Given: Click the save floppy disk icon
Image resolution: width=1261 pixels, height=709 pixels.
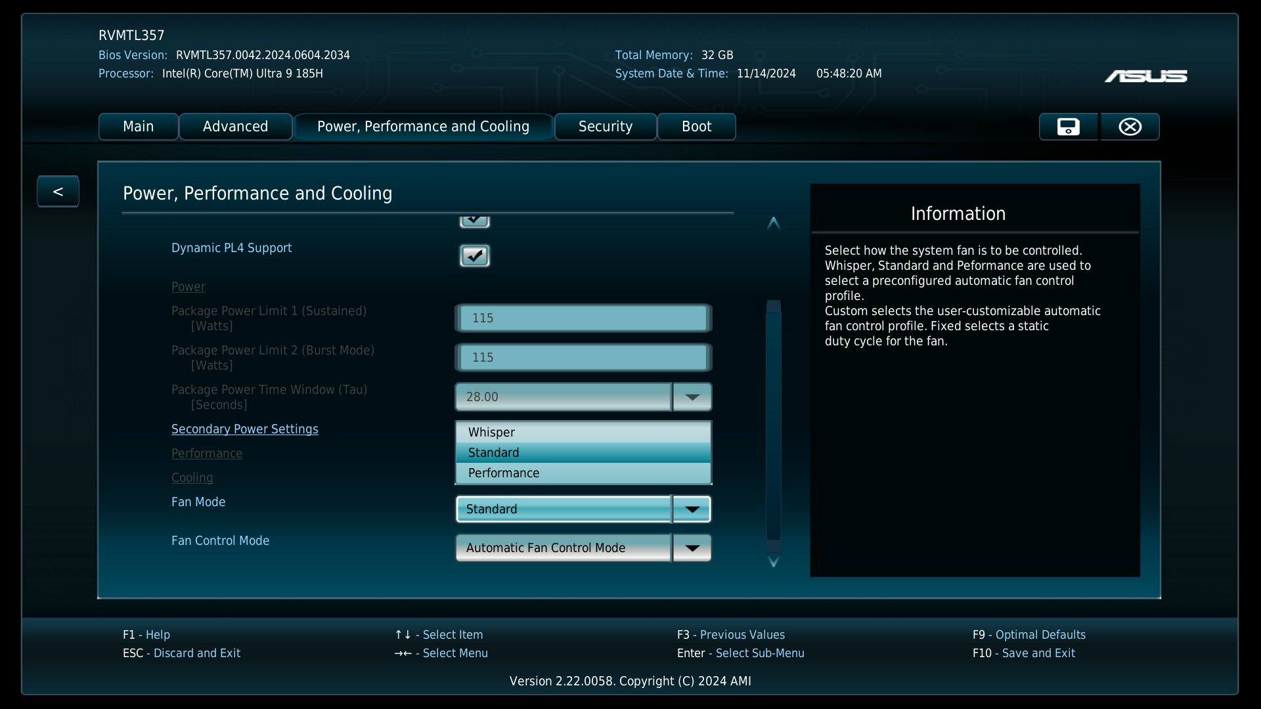Looking at the screenshot, I should click(x=1068, y=127).
